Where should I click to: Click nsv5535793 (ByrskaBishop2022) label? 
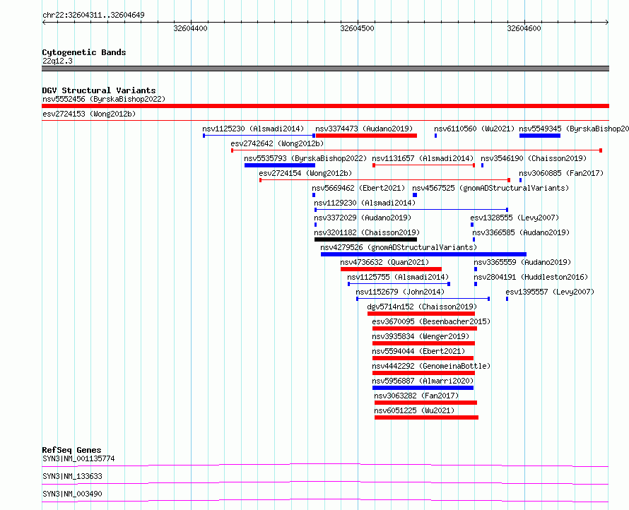pyautogui.click(x=305, y=158)
